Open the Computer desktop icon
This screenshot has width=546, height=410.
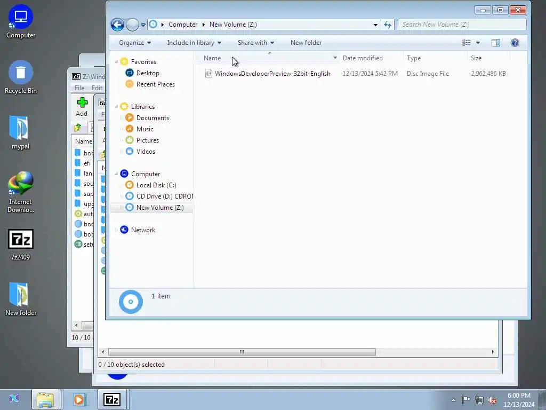21,21
